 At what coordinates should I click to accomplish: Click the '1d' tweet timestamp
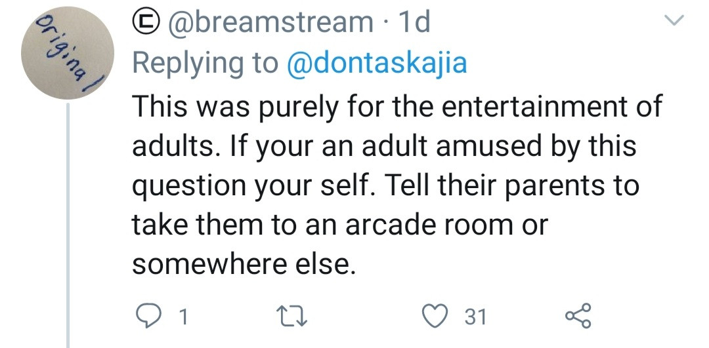(x=414, y=23)
